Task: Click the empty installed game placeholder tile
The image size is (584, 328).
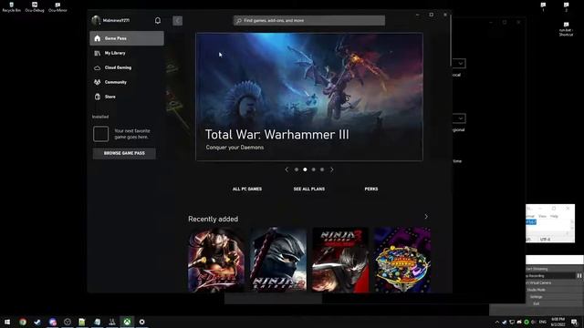Action: point(100,134)
